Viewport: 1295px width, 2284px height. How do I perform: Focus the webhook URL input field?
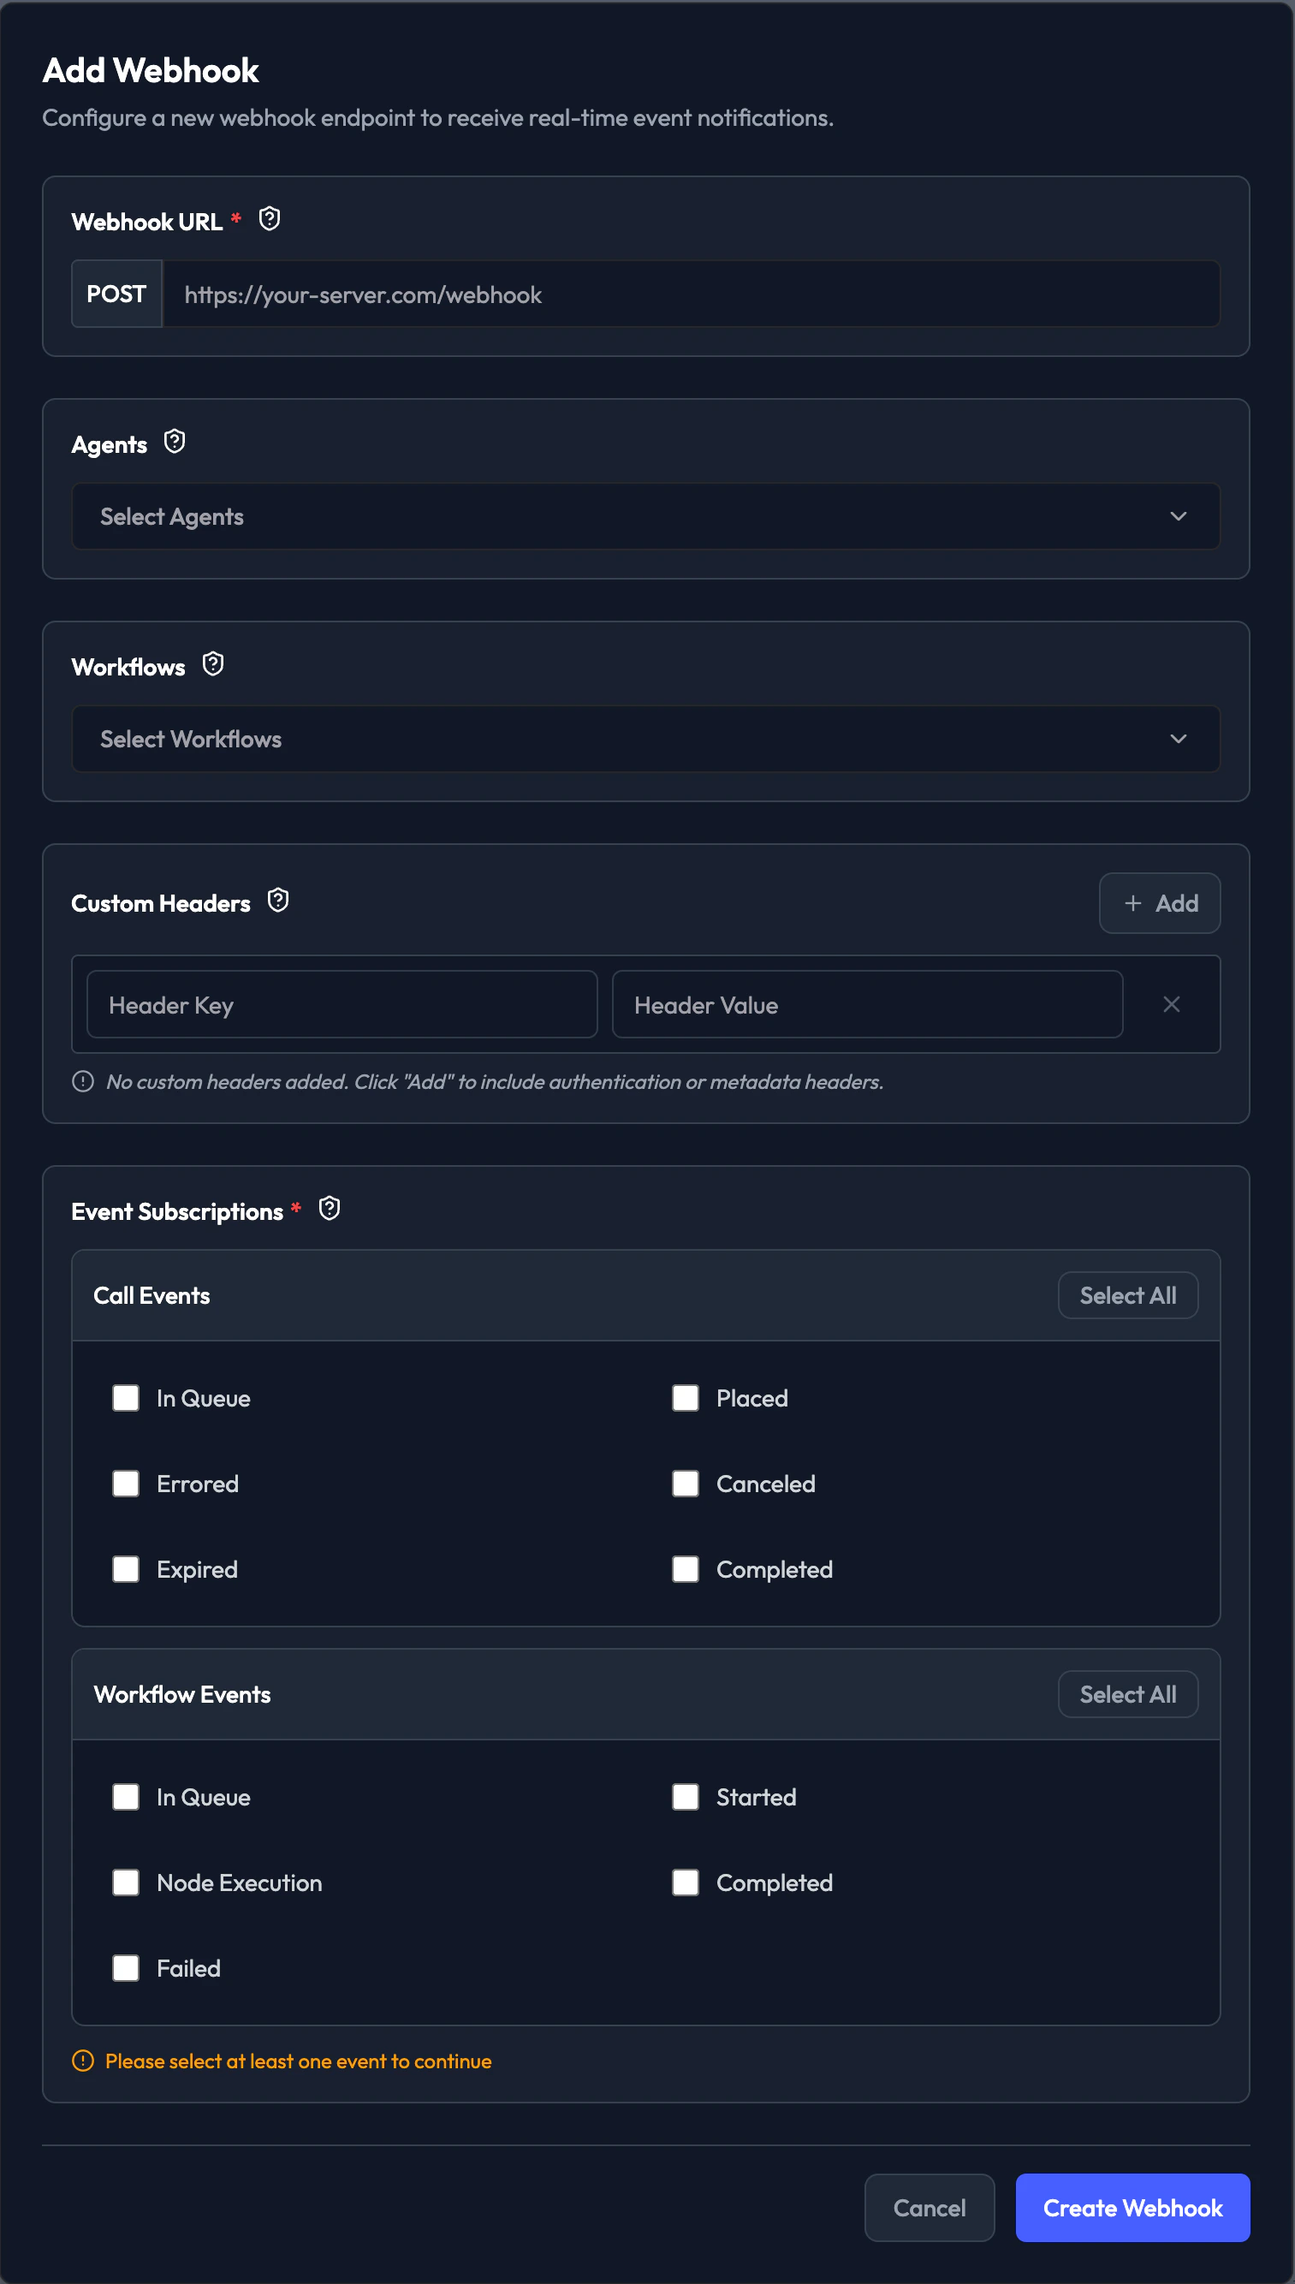(690, 294)
